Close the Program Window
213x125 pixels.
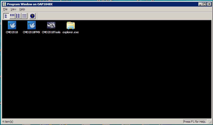click(209, 4)
